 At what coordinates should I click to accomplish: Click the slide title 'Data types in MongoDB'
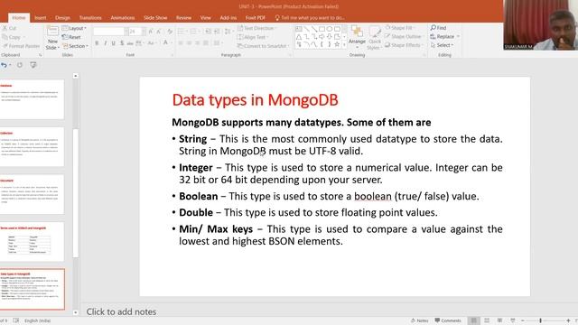point(255,100)
